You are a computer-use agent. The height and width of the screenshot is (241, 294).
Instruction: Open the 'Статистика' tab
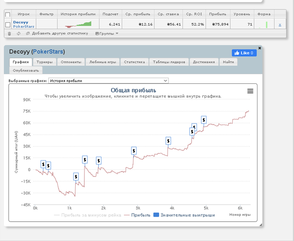pos(134,62)
